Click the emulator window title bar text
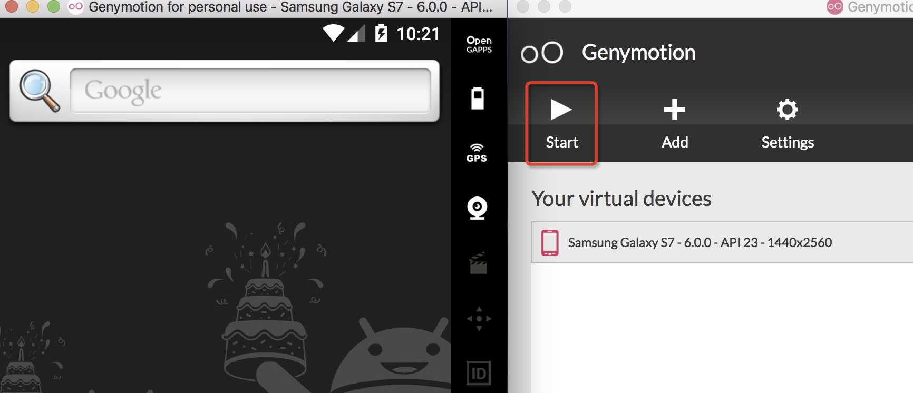This screenshot has height=393, width=913. (x=290, y=7)
